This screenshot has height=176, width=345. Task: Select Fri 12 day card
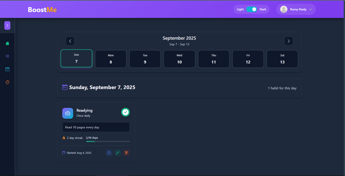[248, 59]
